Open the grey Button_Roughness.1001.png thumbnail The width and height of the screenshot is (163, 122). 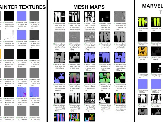pyautogui.click(x=34, y=16)
